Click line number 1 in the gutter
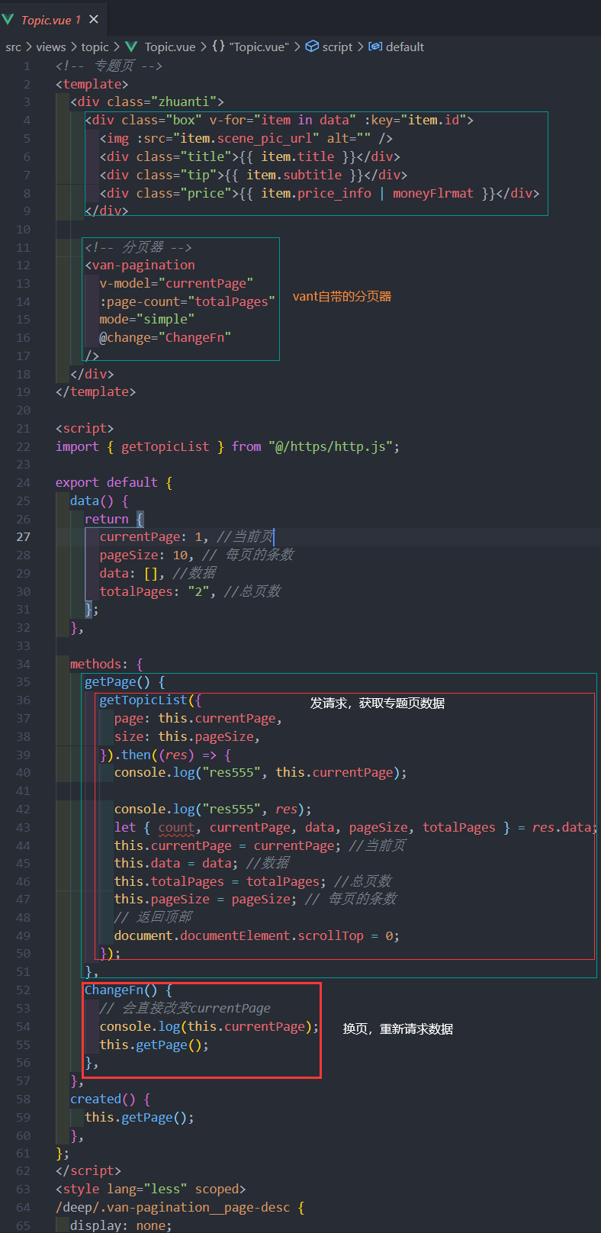601x1233 pixels. 27,66
